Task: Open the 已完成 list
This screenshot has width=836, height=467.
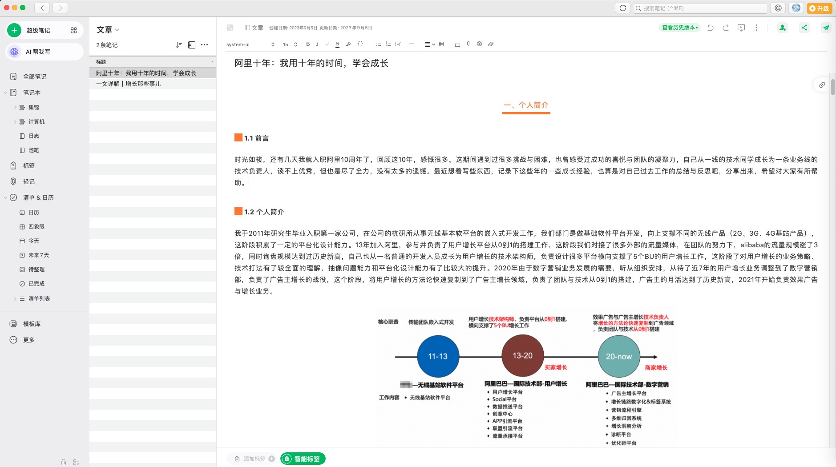Action: pyautogui.click(x=36, y=283)
